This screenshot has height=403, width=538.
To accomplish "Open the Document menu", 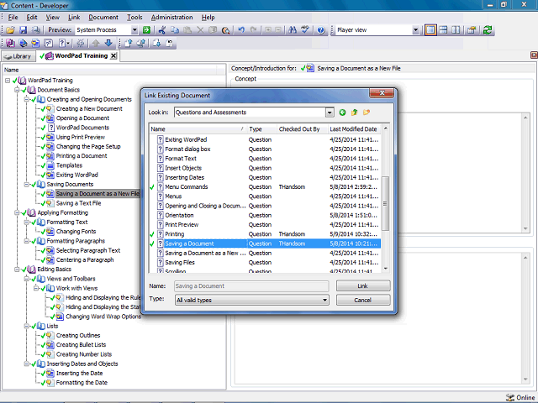I will pos(103,17).
